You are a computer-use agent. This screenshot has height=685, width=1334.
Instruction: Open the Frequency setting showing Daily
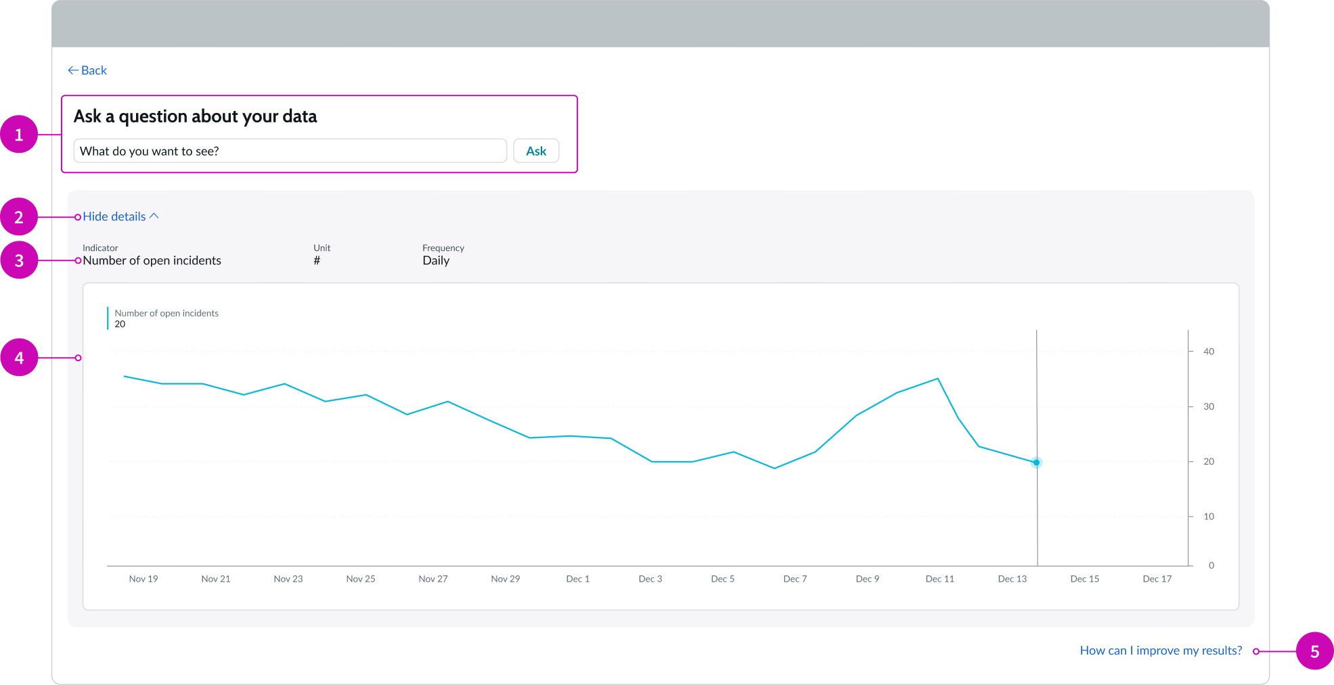point(437,260)
